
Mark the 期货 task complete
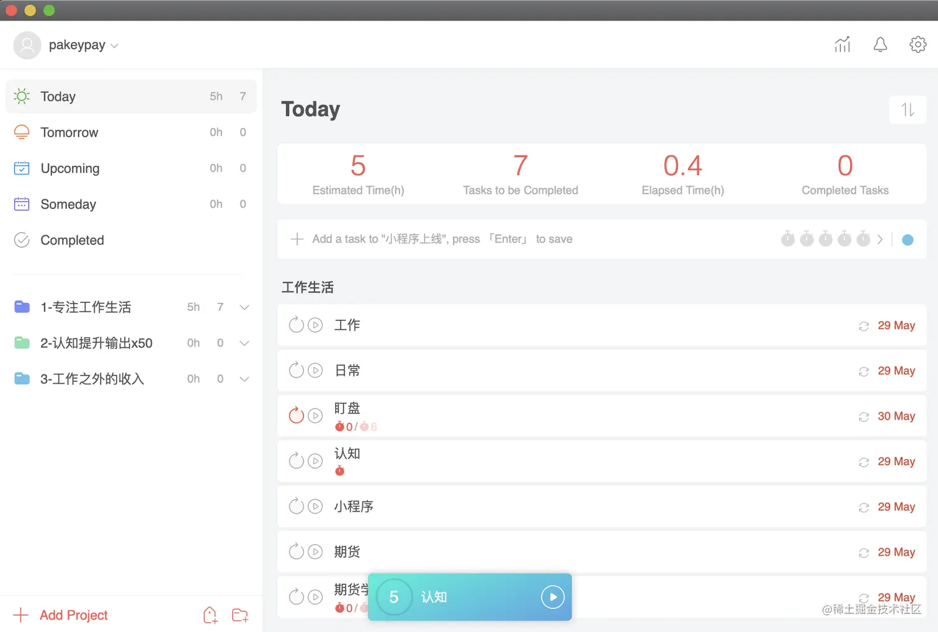tap(297, 551)
